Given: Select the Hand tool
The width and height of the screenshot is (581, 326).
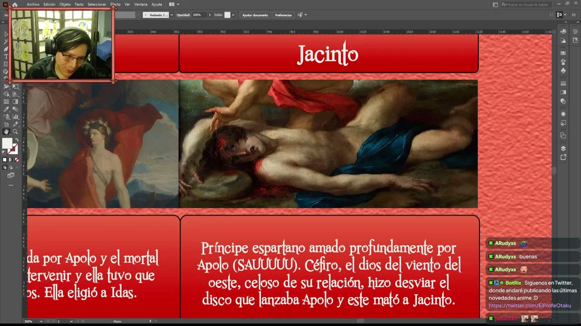Looking at the screenshot, I should click(6, 132).
